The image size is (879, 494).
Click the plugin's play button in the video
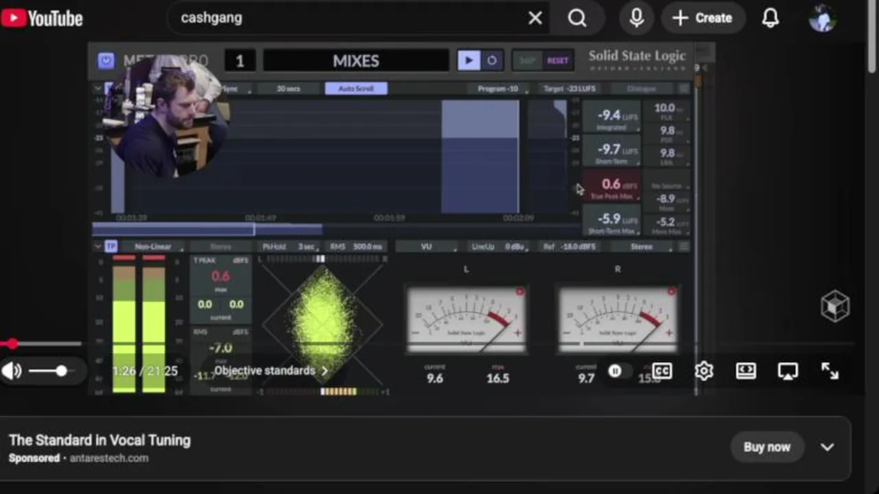(469, 60)
